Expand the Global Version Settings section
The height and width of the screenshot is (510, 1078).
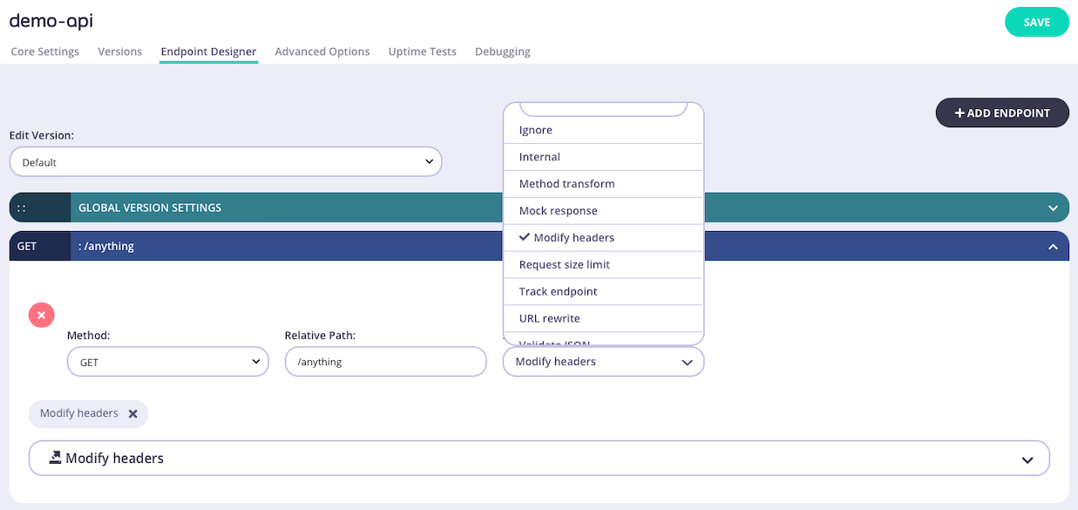[1054, 207]
